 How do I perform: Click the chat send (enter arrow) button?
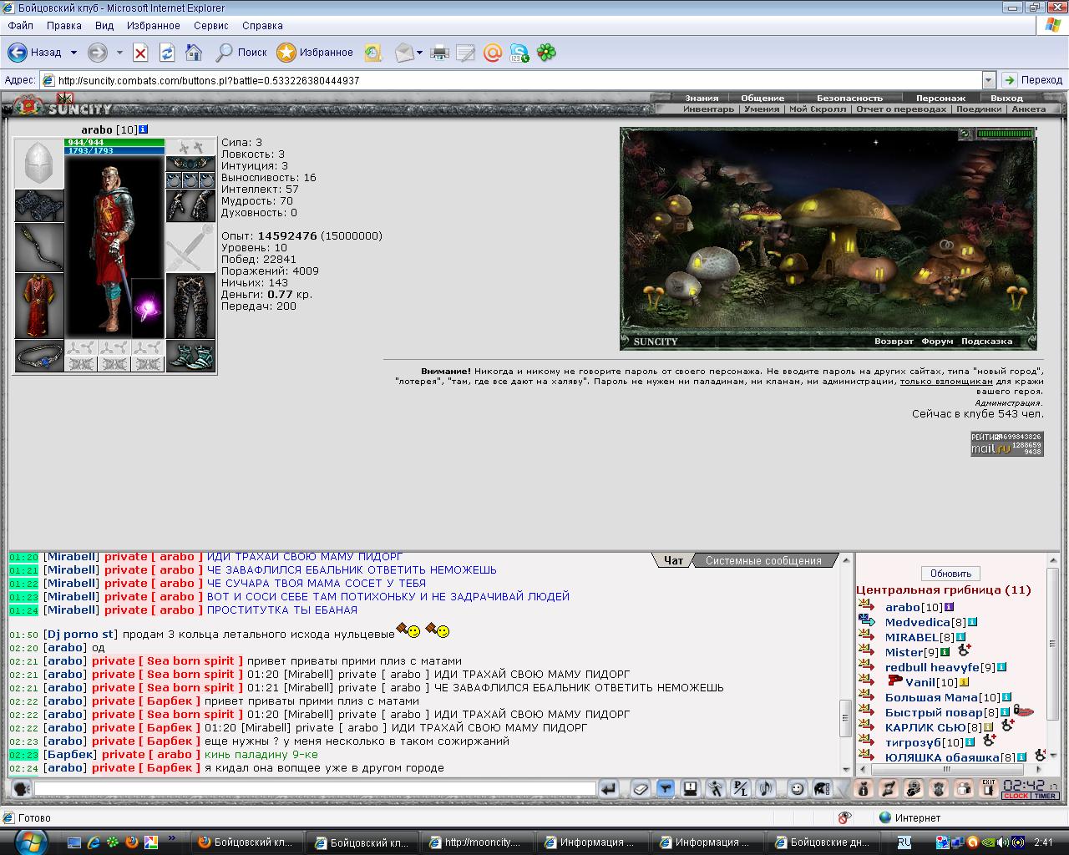(608, 789)
